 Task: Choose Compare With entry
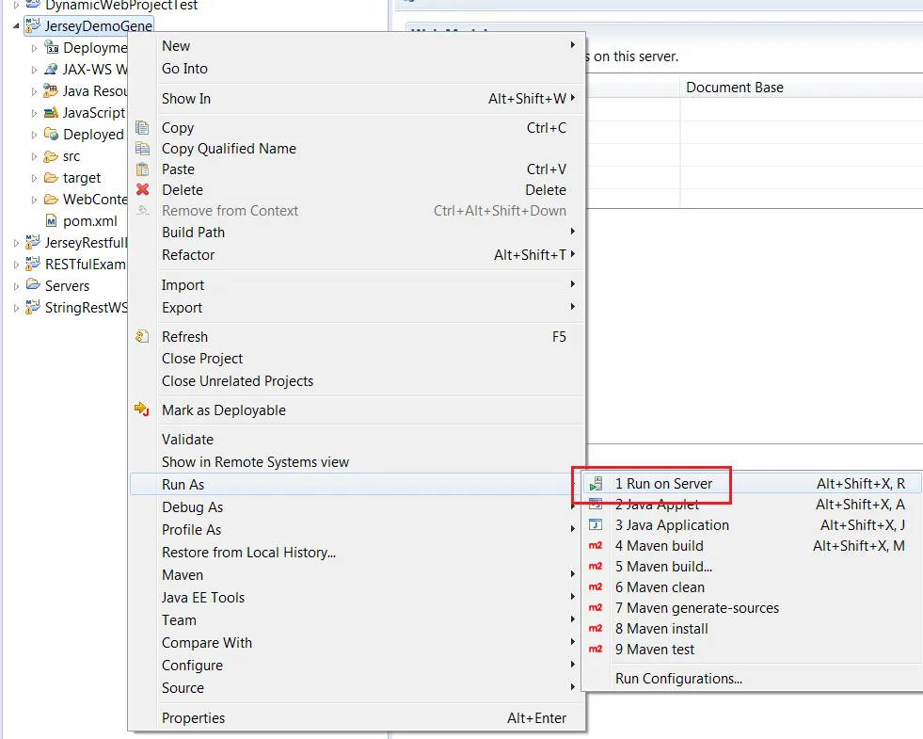357,642
